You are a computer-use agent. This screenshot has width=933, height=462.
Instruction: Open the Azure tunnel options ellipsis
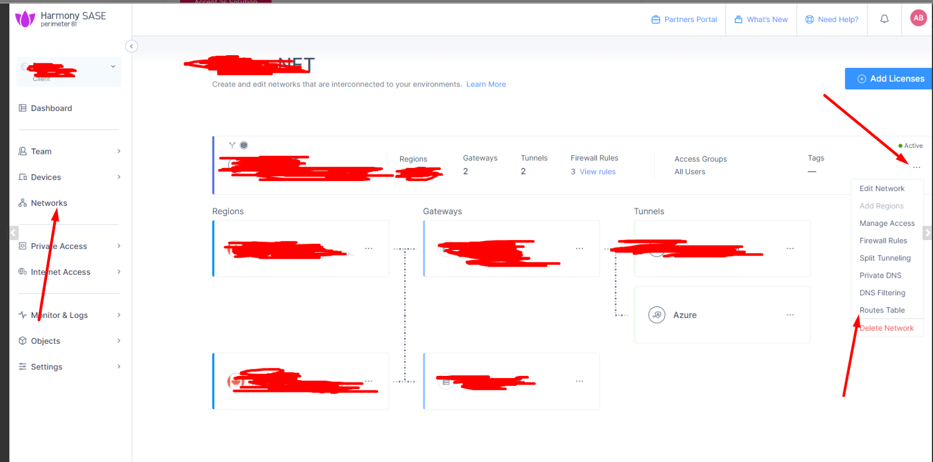(x=790, y=315)
